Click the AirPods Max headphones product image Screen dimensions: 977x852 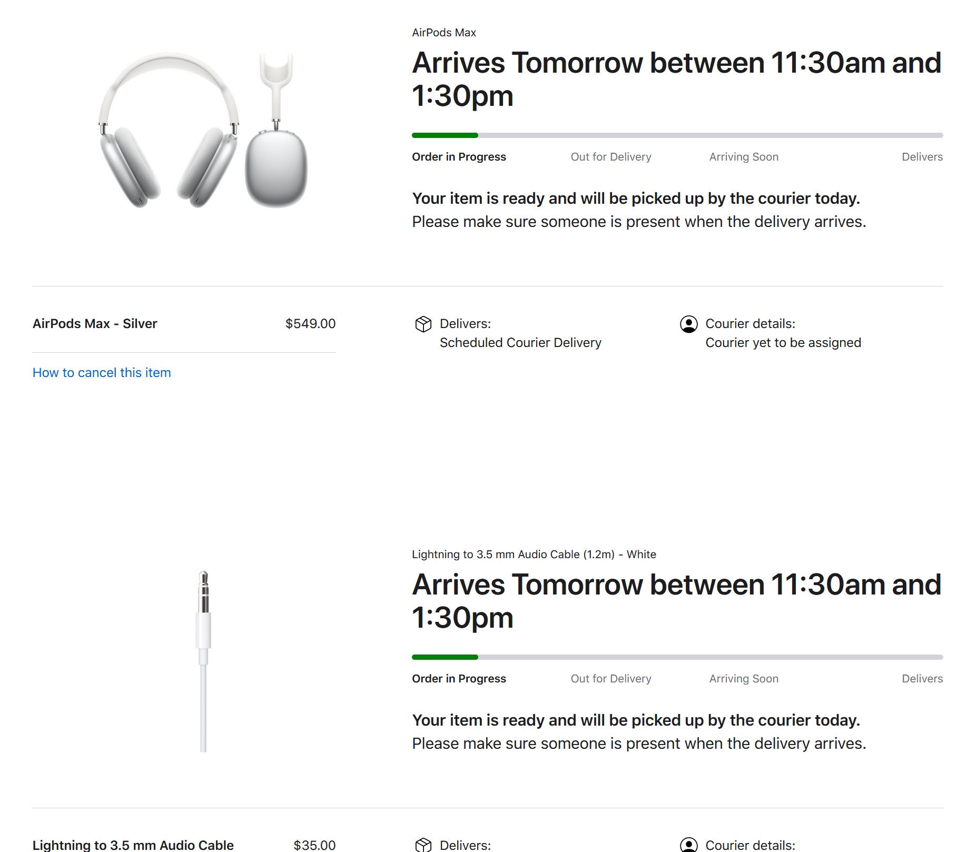click(x=203, y=131)
